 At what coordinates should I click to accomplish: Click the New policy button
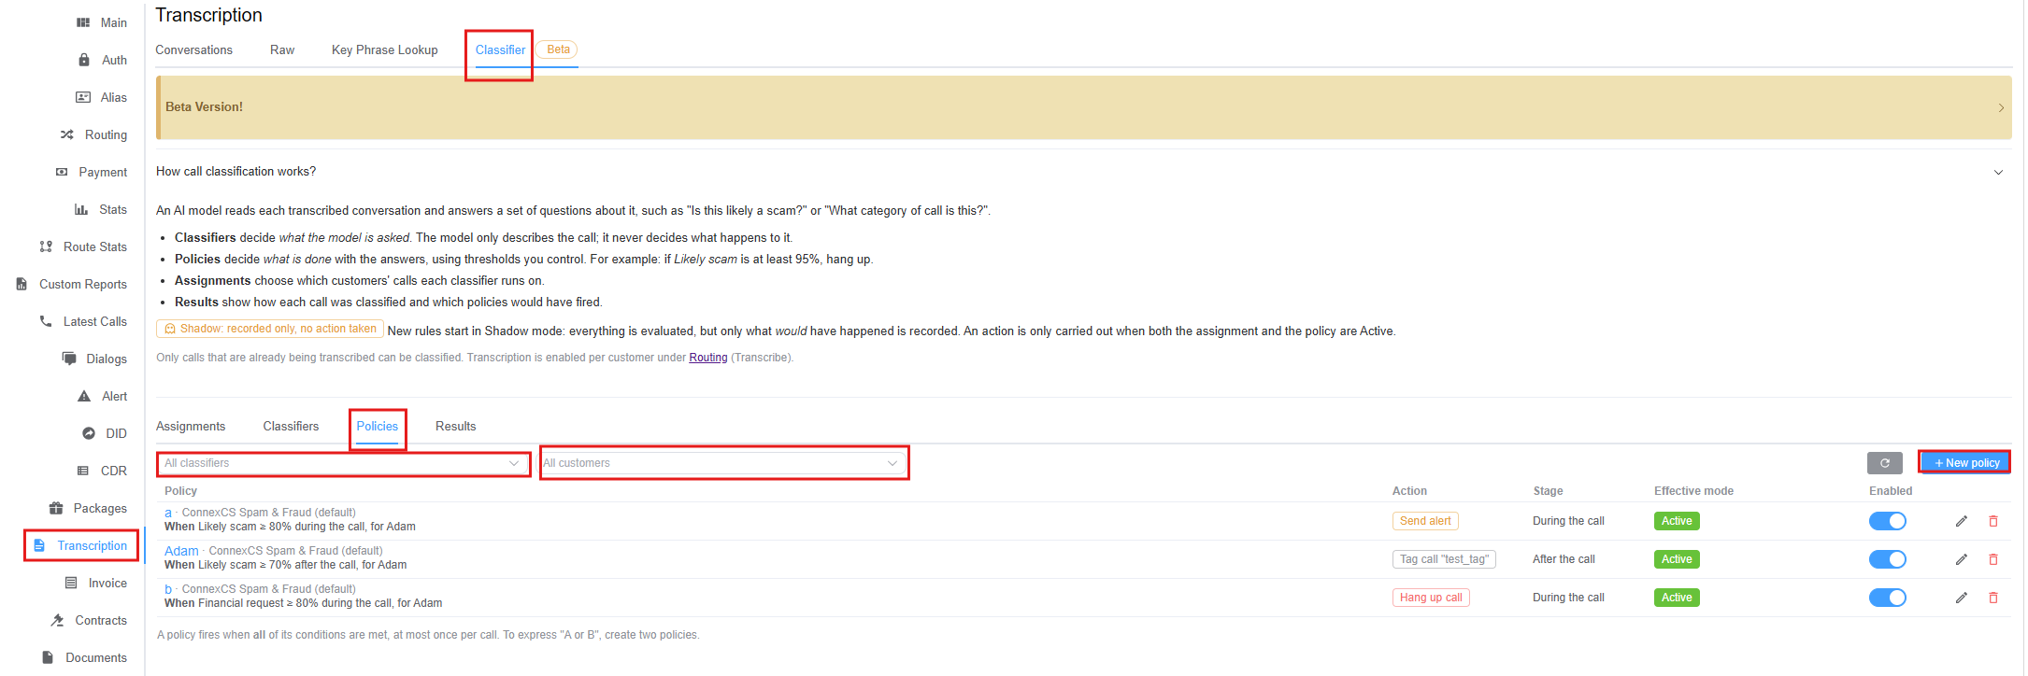click(x=1965, y=463)
